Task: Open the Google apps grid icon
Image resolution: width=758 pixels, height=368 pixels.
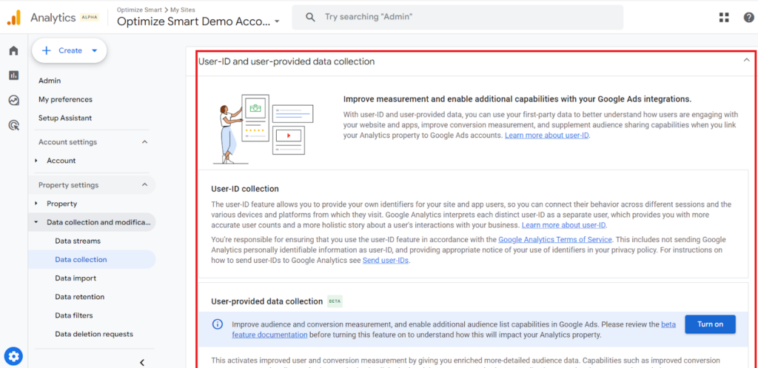Action: tap(724, 18)
